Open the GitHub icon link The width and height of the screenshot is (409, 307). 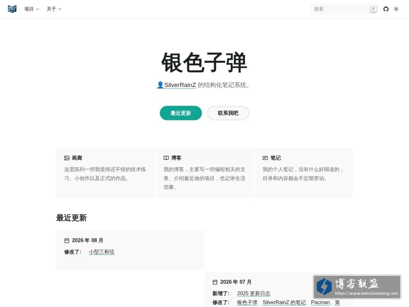[x=386, y=9]
